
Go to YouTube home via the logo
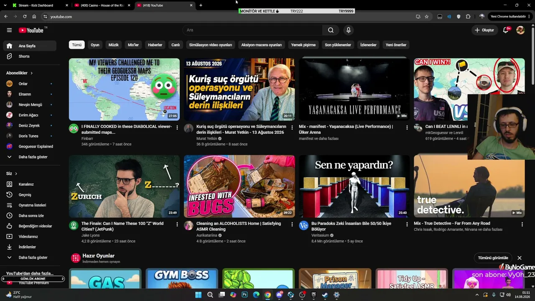click(31, 30)
